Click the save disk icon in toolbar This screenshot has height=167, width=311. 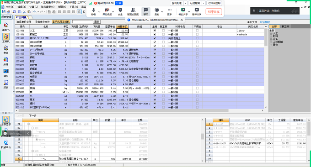(4, 12)
